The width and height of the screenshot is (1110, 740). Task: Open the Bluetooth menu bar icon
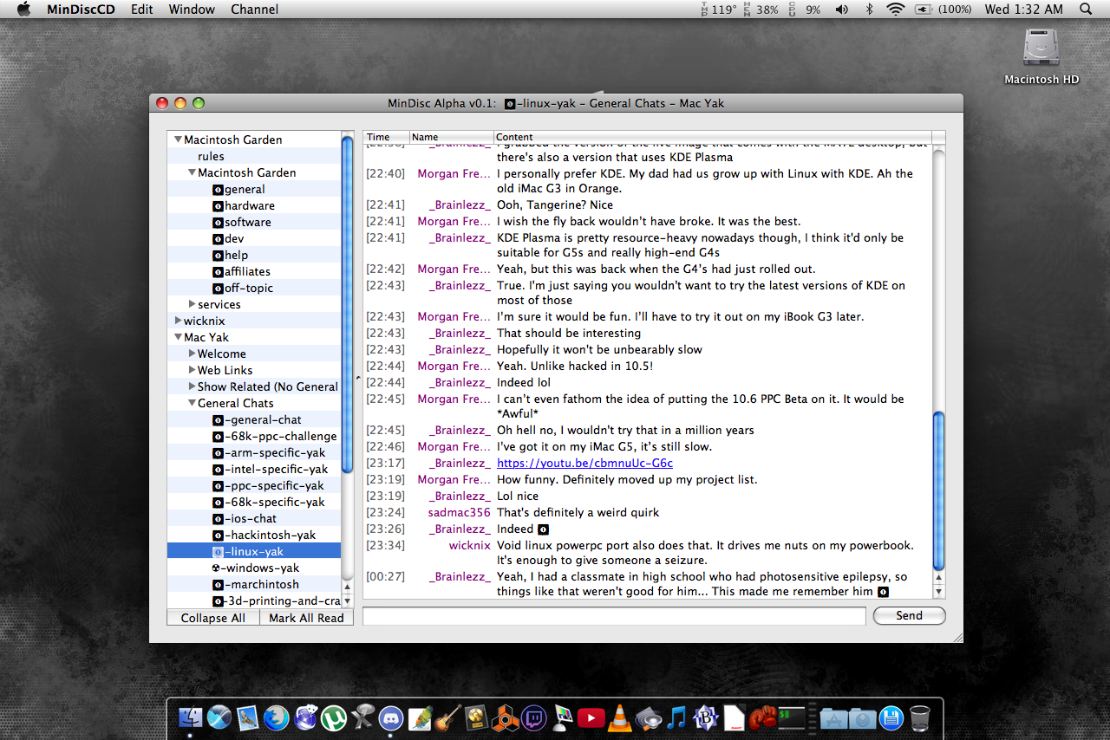(869, 10)
